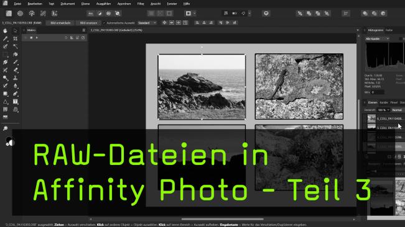This screenshot has height=227, width=405.
Task: Open the Fenster menu
Action: click(x=172, y=4)
